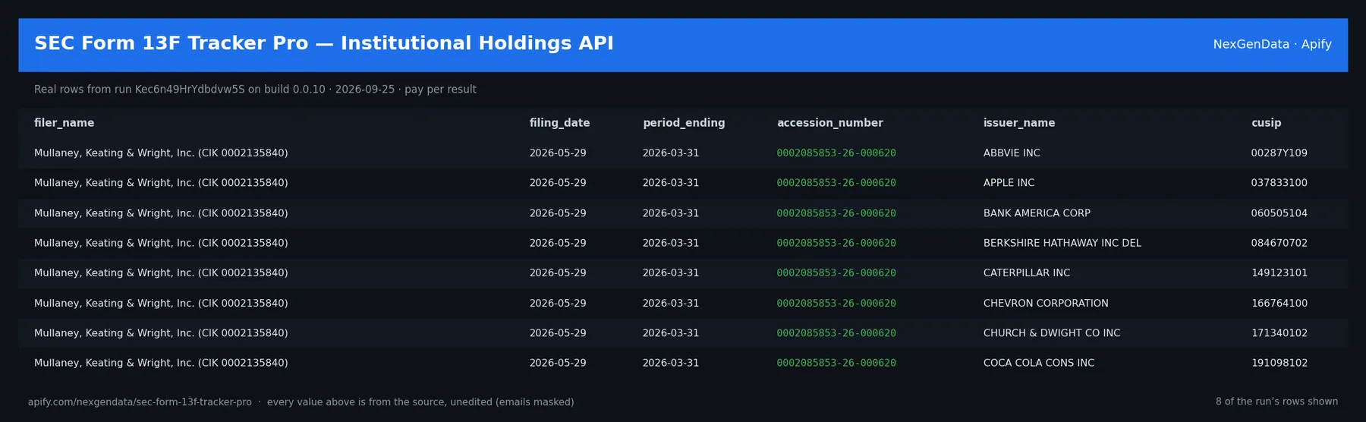Click filer name in the ABBVIE INC row
Viewport: 1366px width, 422px height.
pos(161,153)
